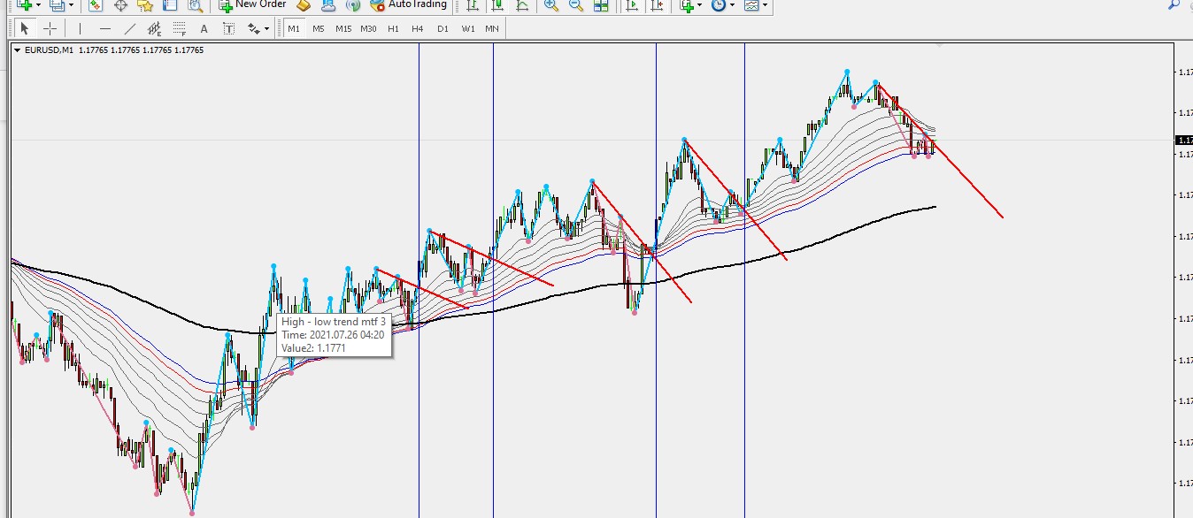This screenshot has height=518, width=1193.
Task: Open the Navigator star-folder icon
Action: pyautogui.click(x=145, y=4)
